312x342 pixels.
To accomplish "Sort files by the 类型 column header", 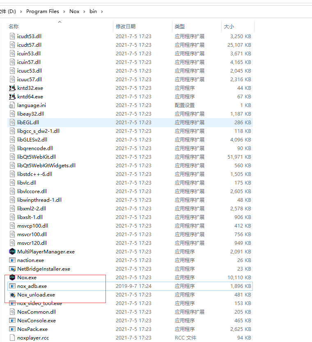I will [x=180, y=26].
